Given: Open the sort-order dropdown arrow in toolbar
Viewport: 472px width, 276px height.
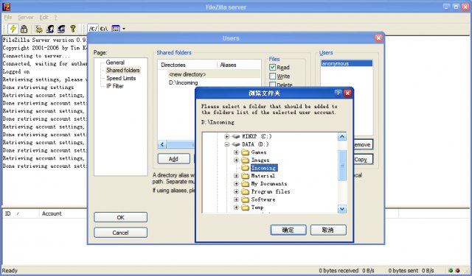Looking at the screenshot, I should pyautogui.click(x=124, y=29).
